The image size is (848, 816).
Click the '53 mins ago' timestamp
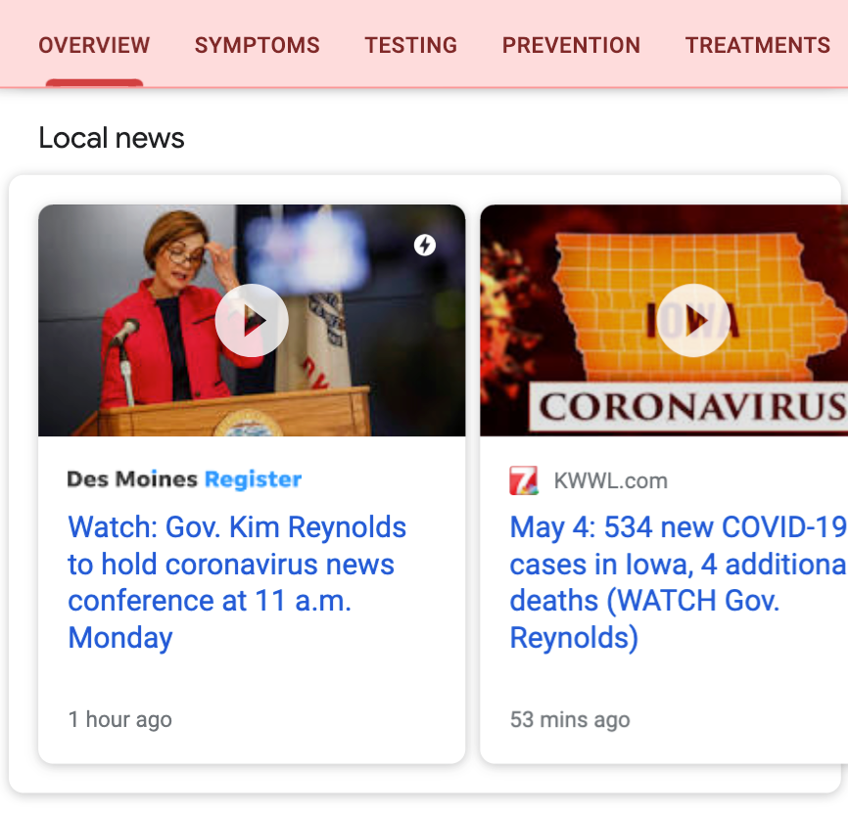coord(570,720)
